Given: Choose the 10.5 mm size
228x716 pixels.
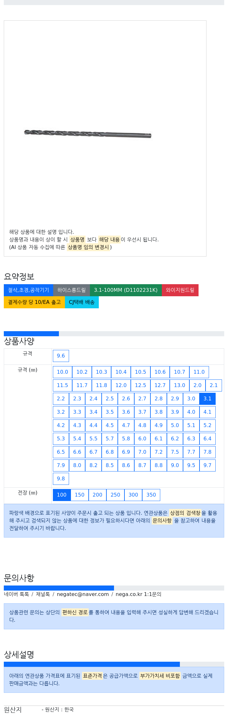Looking at the screenshot, I should [x=141, y=372].
